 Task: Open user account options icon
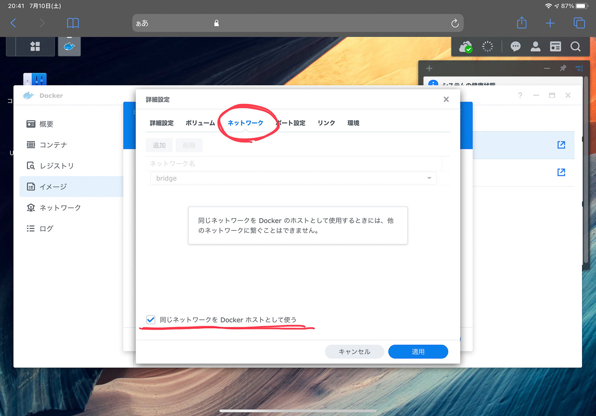pyautogui.click(x=535, y=47)
